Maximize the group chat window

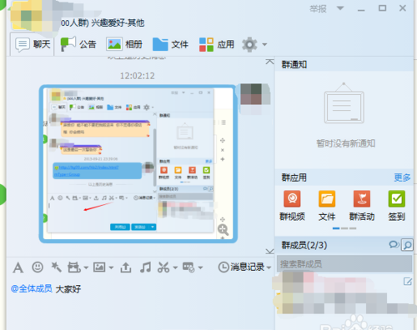tap(382, 8)
